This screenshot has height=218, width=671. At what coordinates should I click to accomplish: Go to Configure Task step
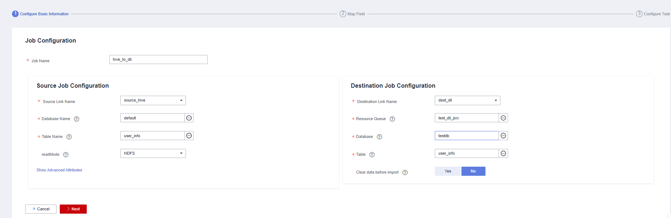[x=653, y=14]
